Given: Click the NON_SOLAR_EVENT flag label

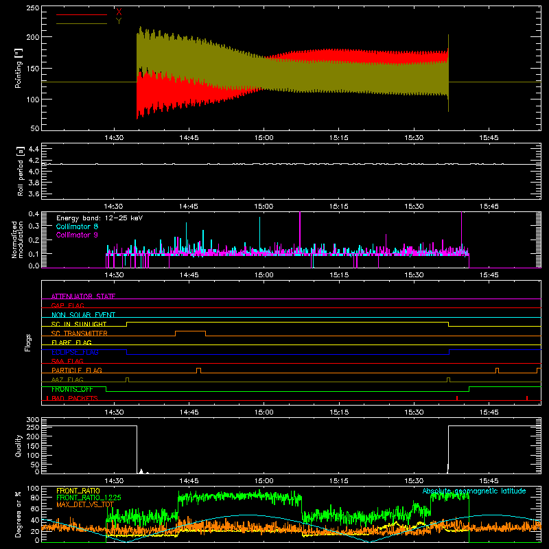Looking at the screenshot, I should [x=83, y=315].
